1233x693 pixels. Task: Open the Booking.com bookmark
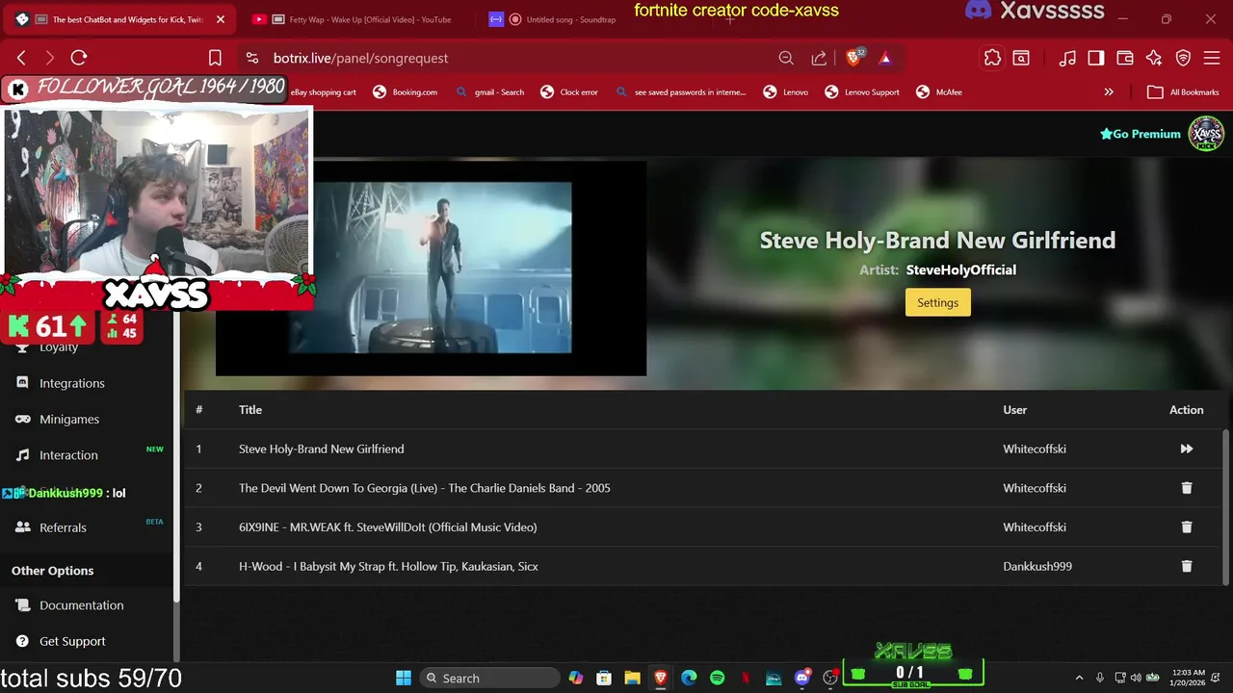point(405,92)
